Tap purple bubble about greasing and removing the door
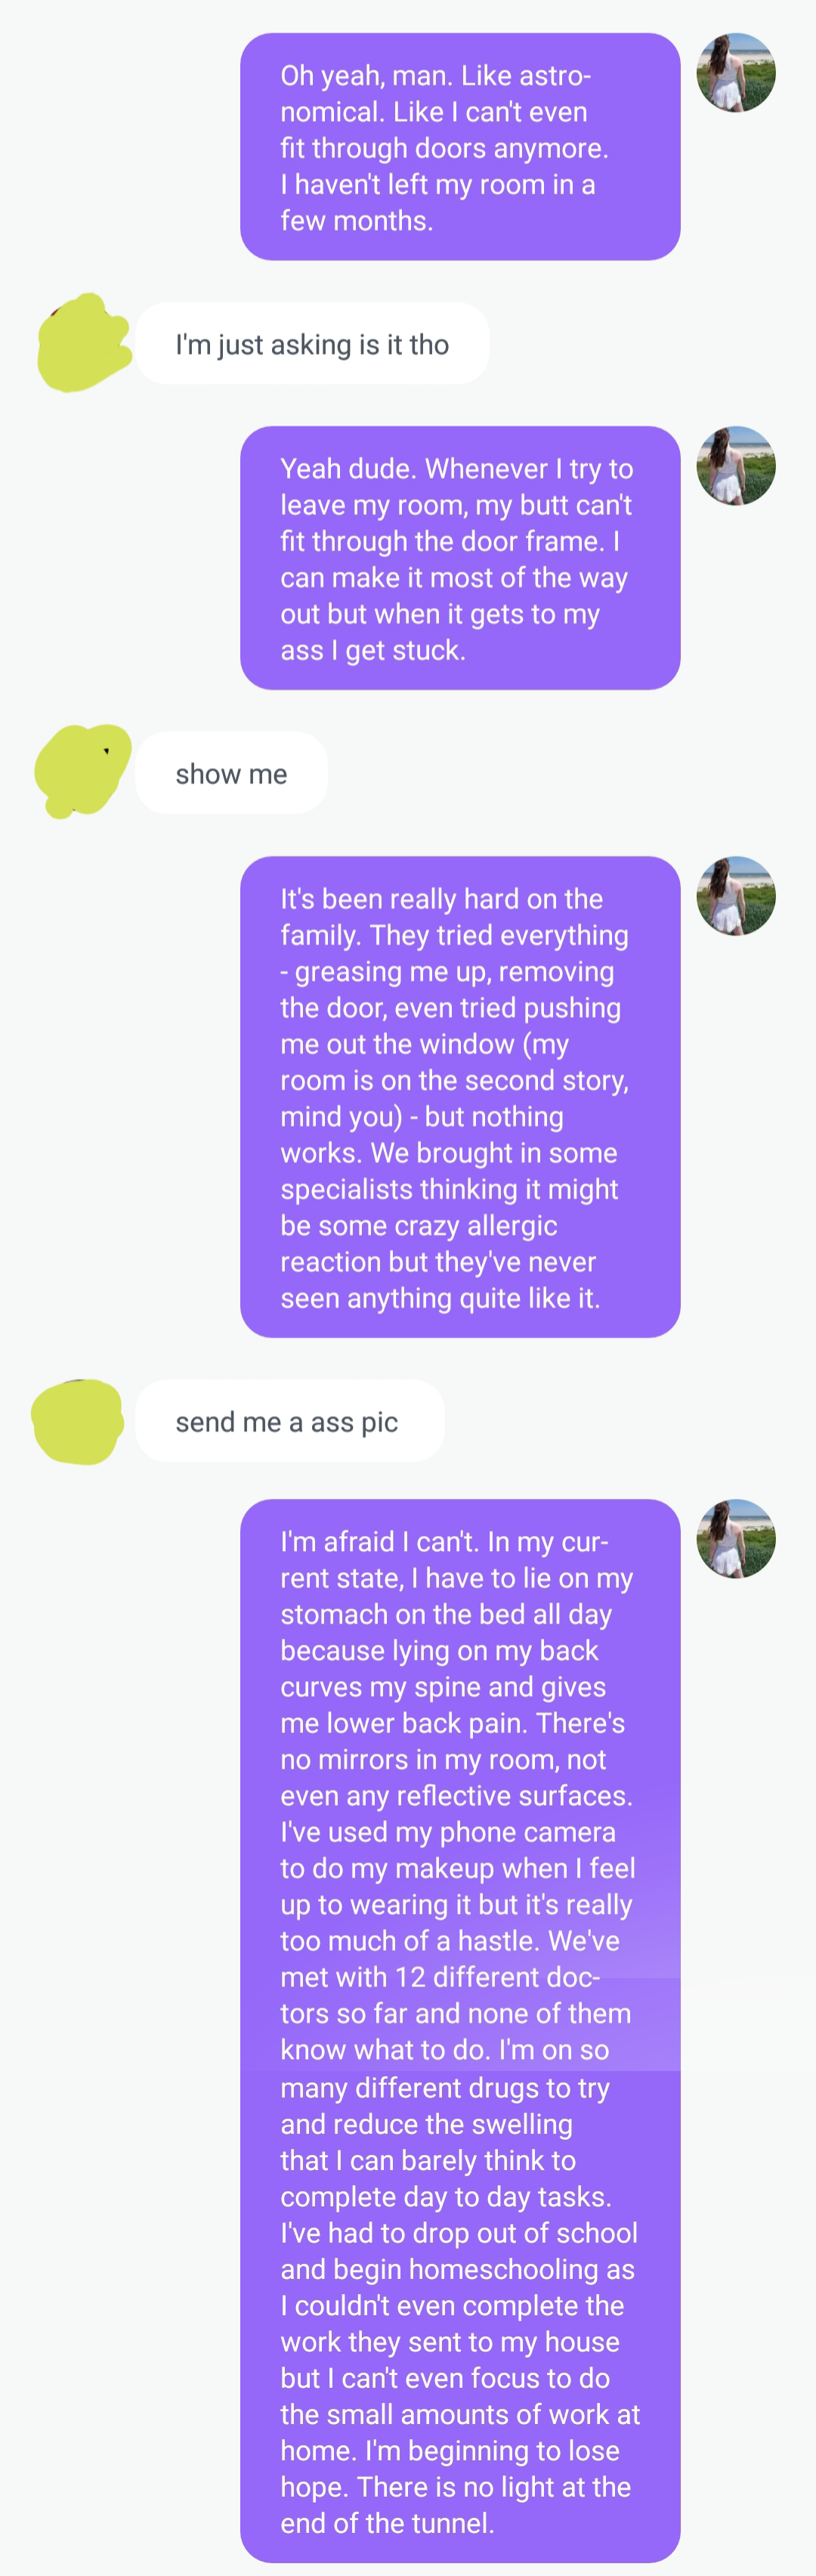This screenshot has height=2576, width=816. (460, 1096)
